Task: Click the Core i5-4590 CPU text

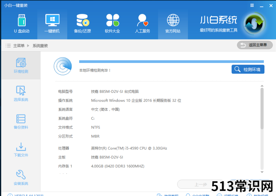Action: (x=129, y=148)
